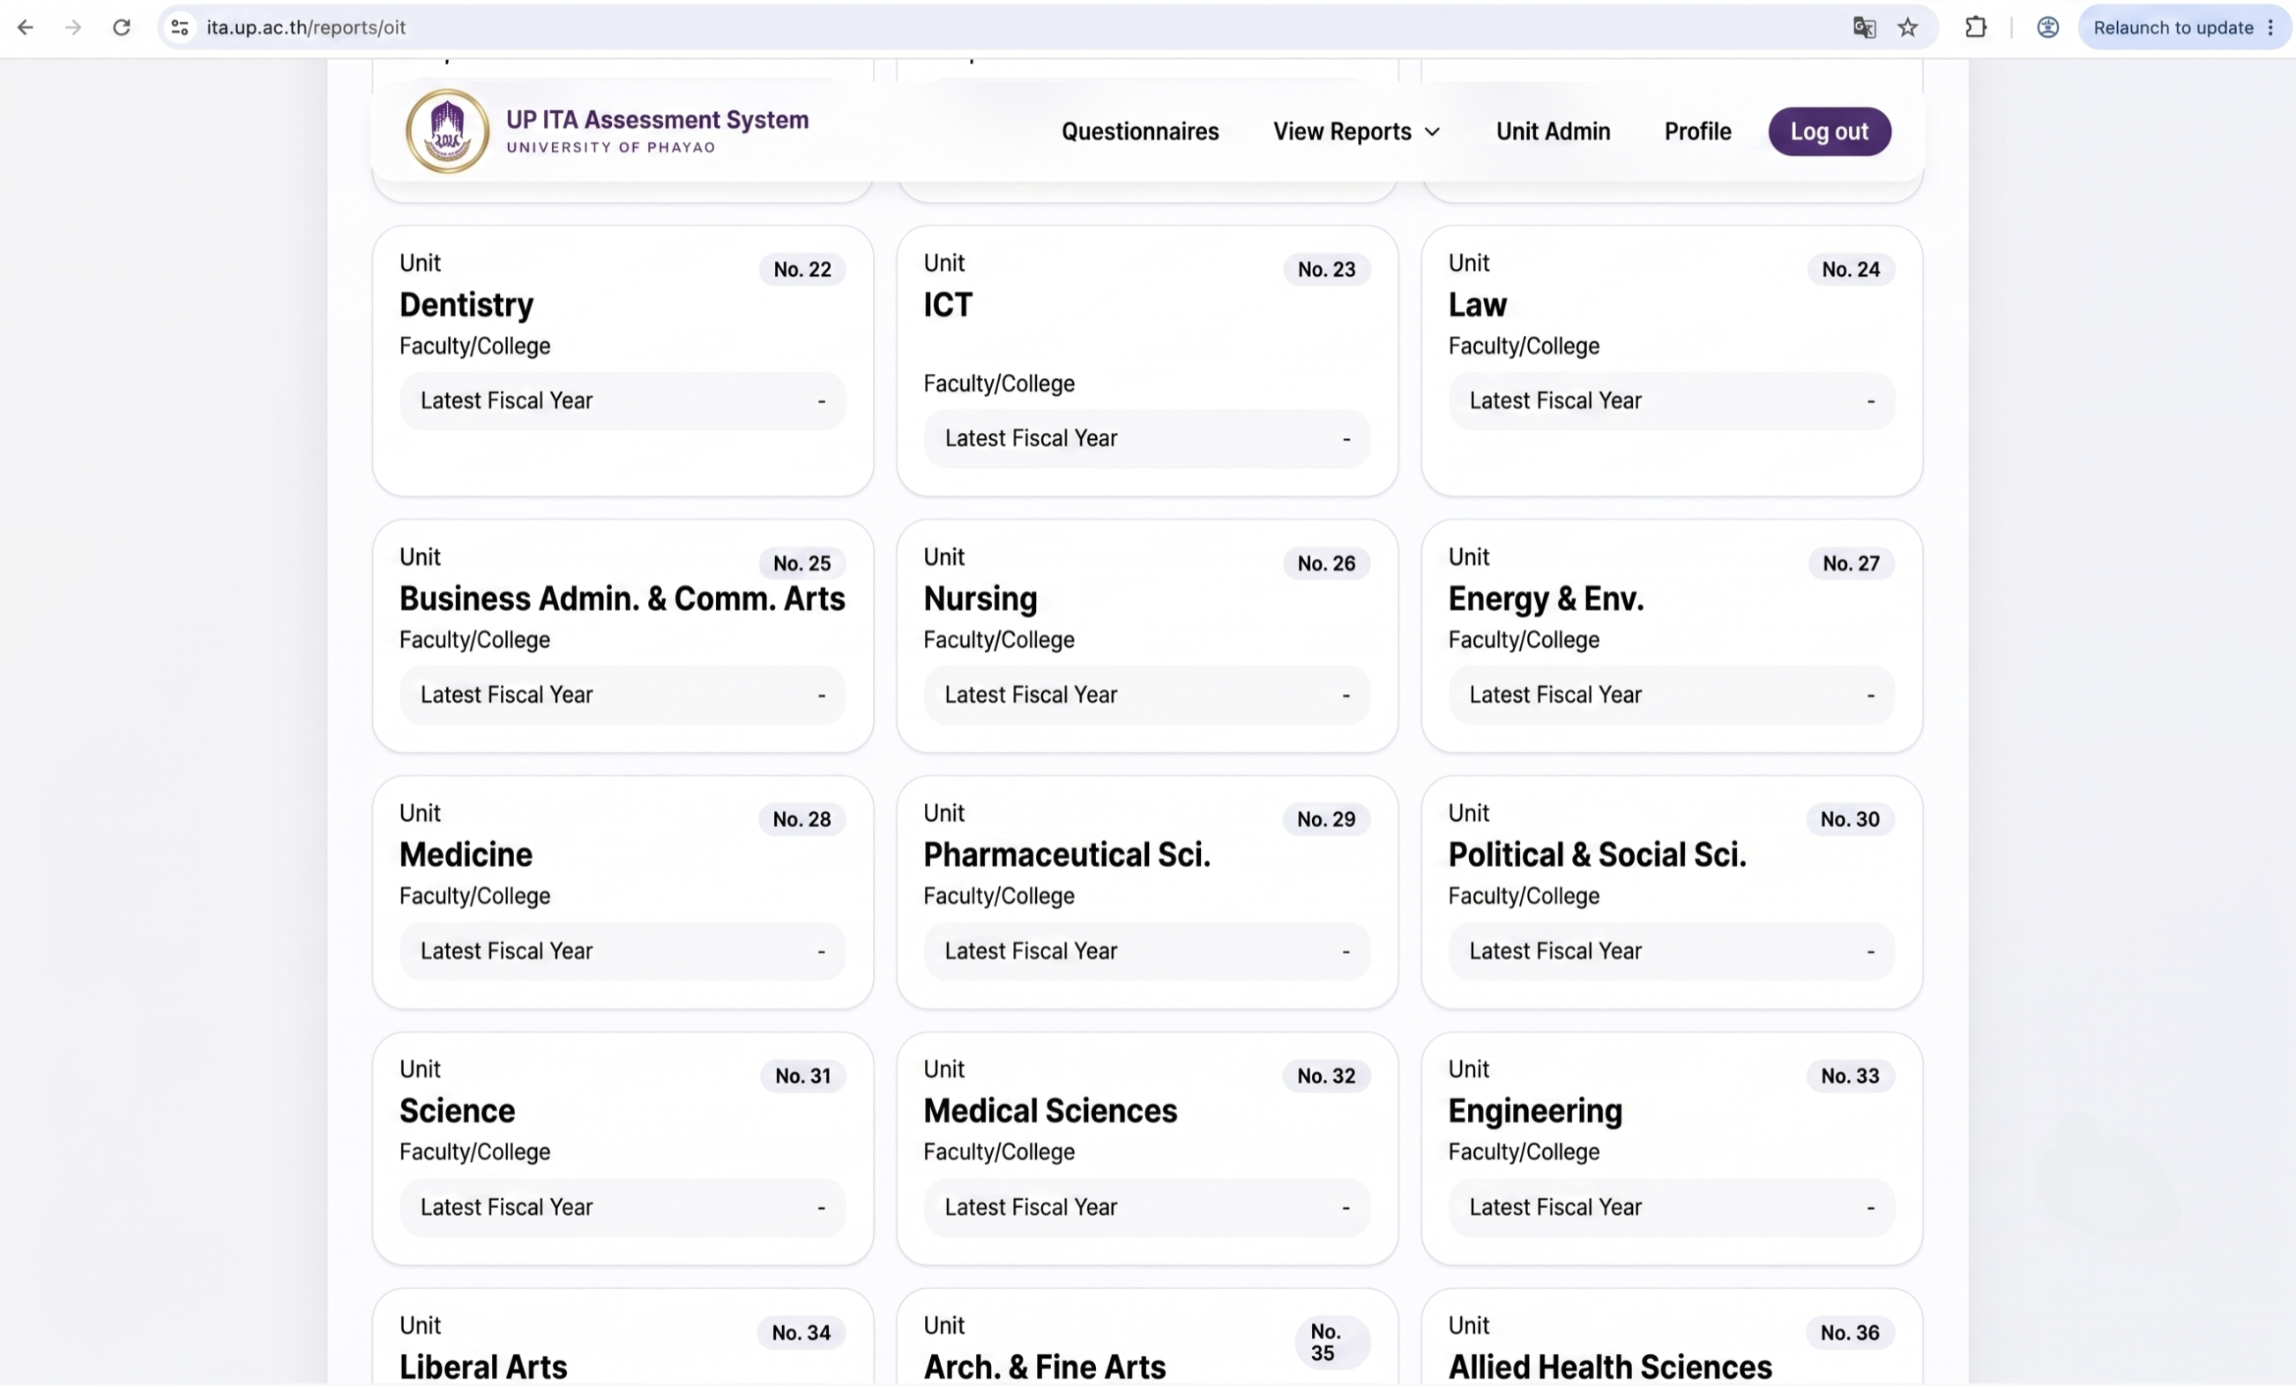Click Latest Fiscal Year row under Engineering
This screenshot has height=1386, width=2296.
(x=1671, y=1207)
